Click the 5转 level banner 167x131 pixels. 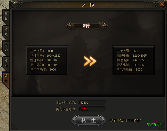[87, 26]
